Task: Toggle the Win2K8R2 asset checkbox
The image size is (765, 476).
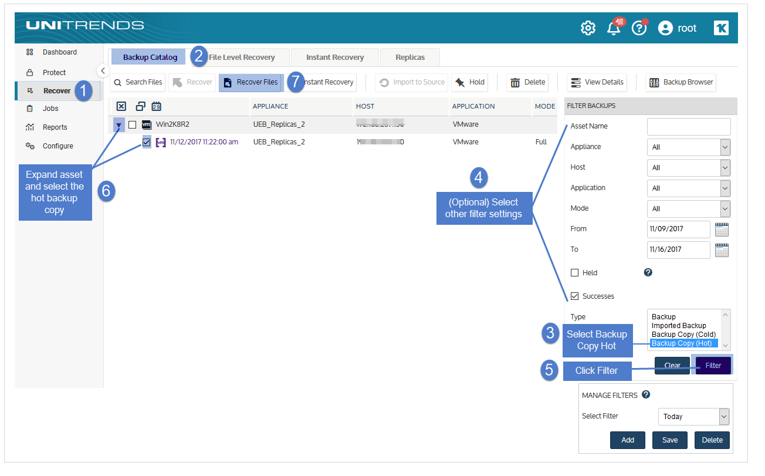Action: coord(133,124)
